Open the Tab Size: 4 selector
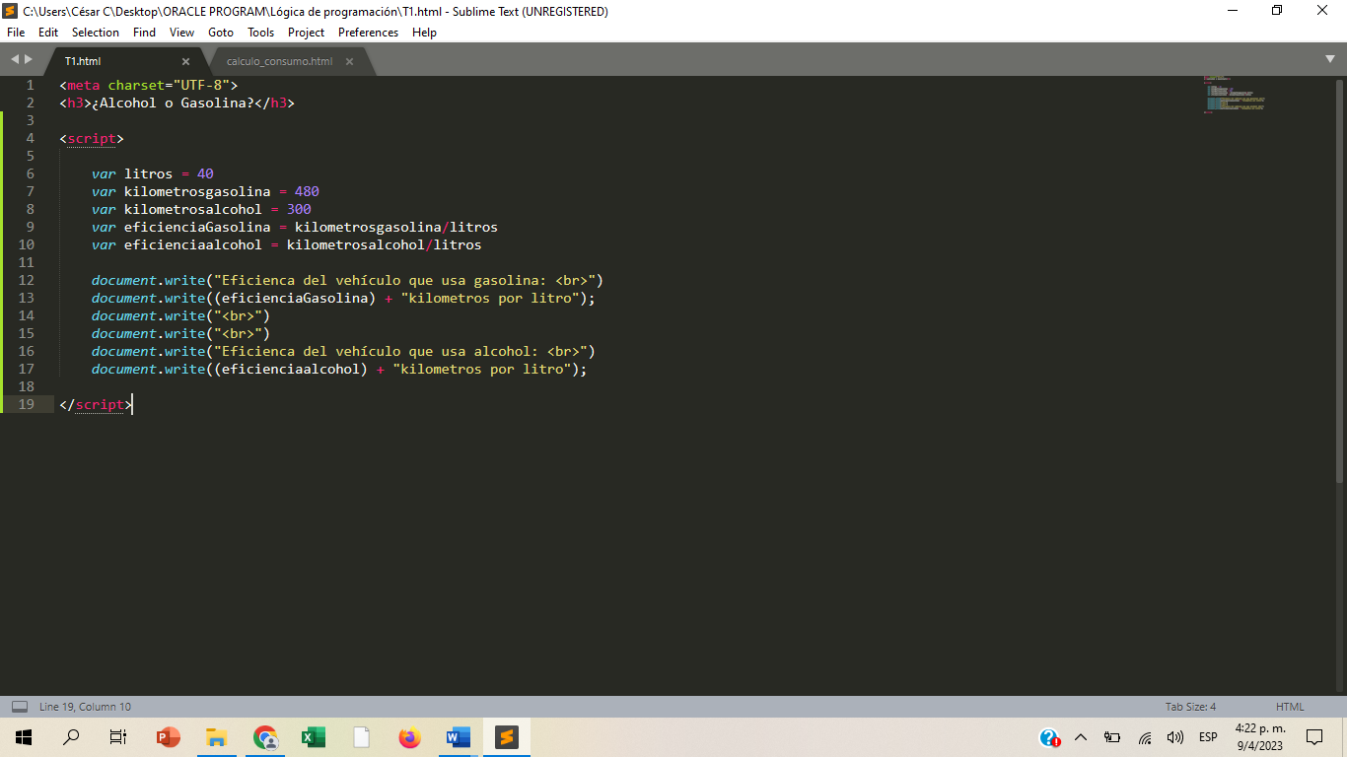 pos(1190,707)
